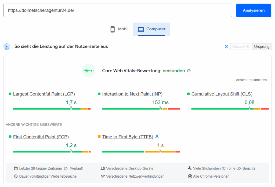Click the user experience chart icon
The height and width of the screenshot is (187, 275).
click(7, 47)
